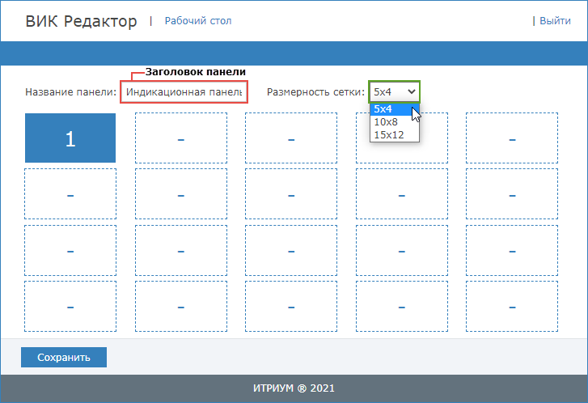Select the 10x8 grid size option
This screenshot has width=588, height=403.
point(386,122)
